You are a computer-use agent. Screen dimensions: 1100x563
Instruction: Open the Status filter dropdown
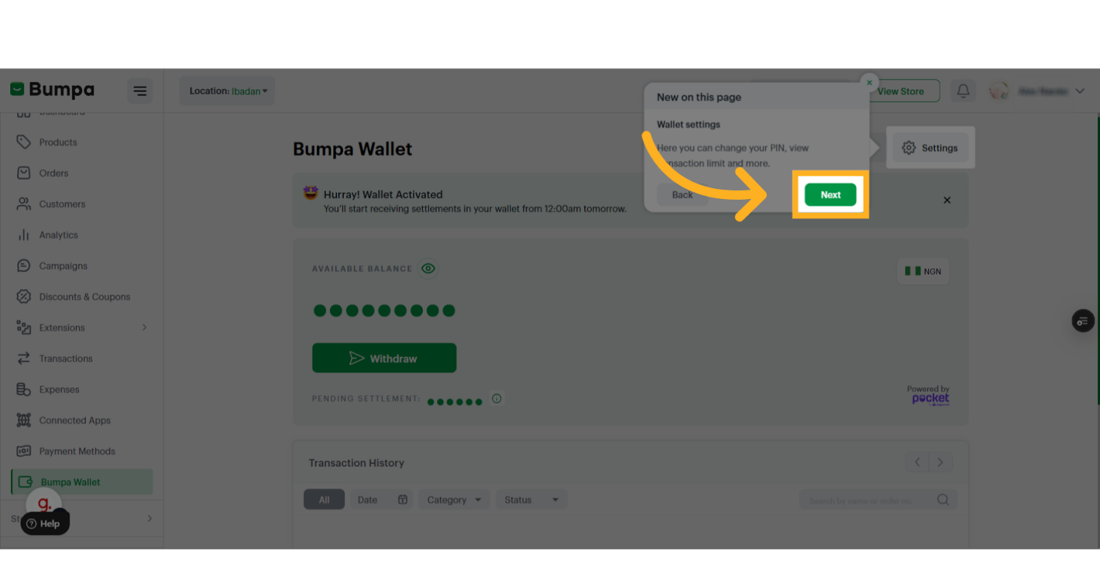pos(531,500)
